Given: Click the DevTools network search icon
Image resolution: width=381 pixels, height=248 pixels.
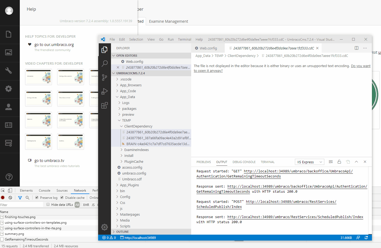Looking at the screenshot, I should pyautogui.click(x=27, y=198).
